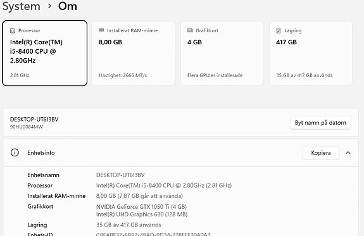Click Byt namn på datorn button

coord(320,123)
